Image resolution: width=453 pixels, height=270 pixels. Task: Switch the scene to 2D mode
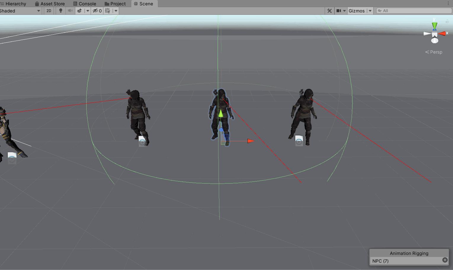coord(49,11)
